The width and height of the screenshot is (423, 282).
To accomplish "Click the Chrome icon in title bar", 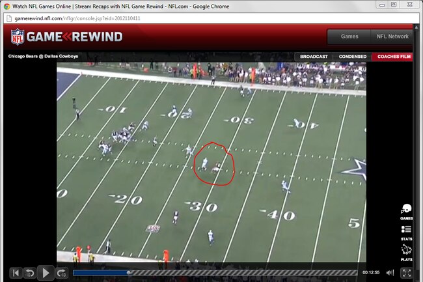I will point(7,7).
